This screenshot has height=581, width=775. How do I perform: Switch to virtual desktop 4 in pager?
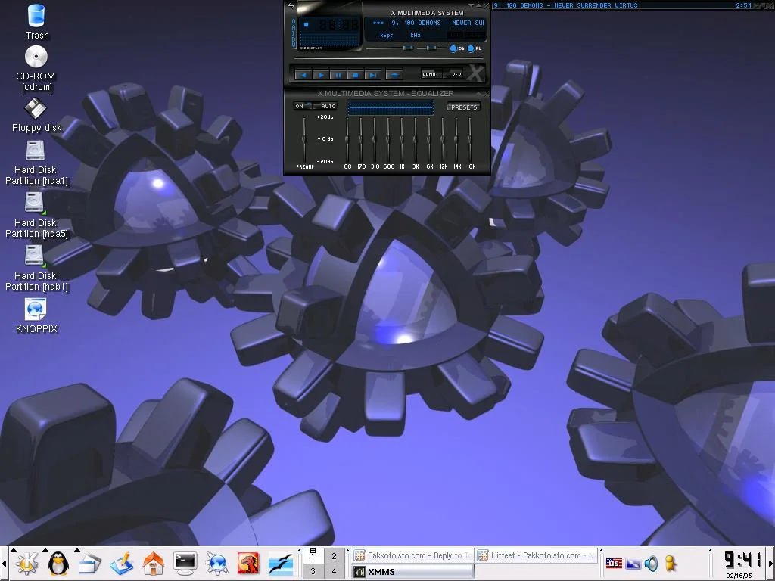334,572
